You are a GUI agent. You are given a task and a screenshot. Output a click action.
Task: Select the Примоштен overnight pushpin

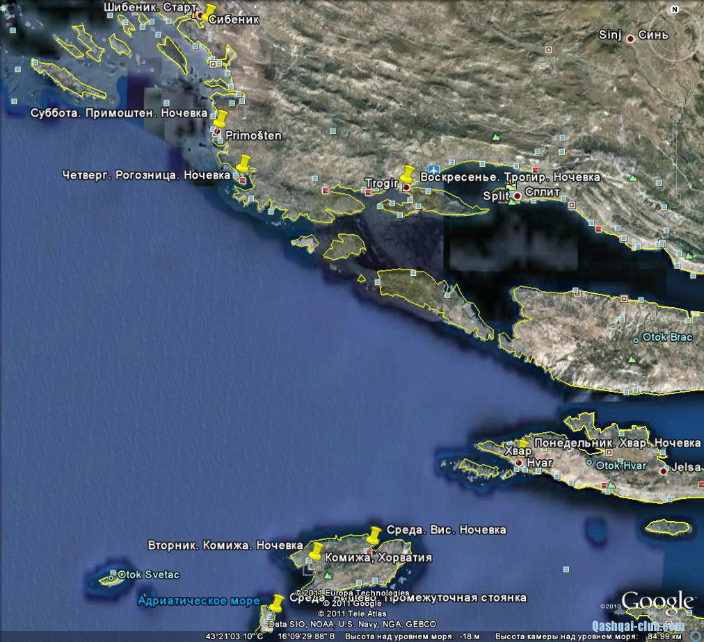pos(221,119)
